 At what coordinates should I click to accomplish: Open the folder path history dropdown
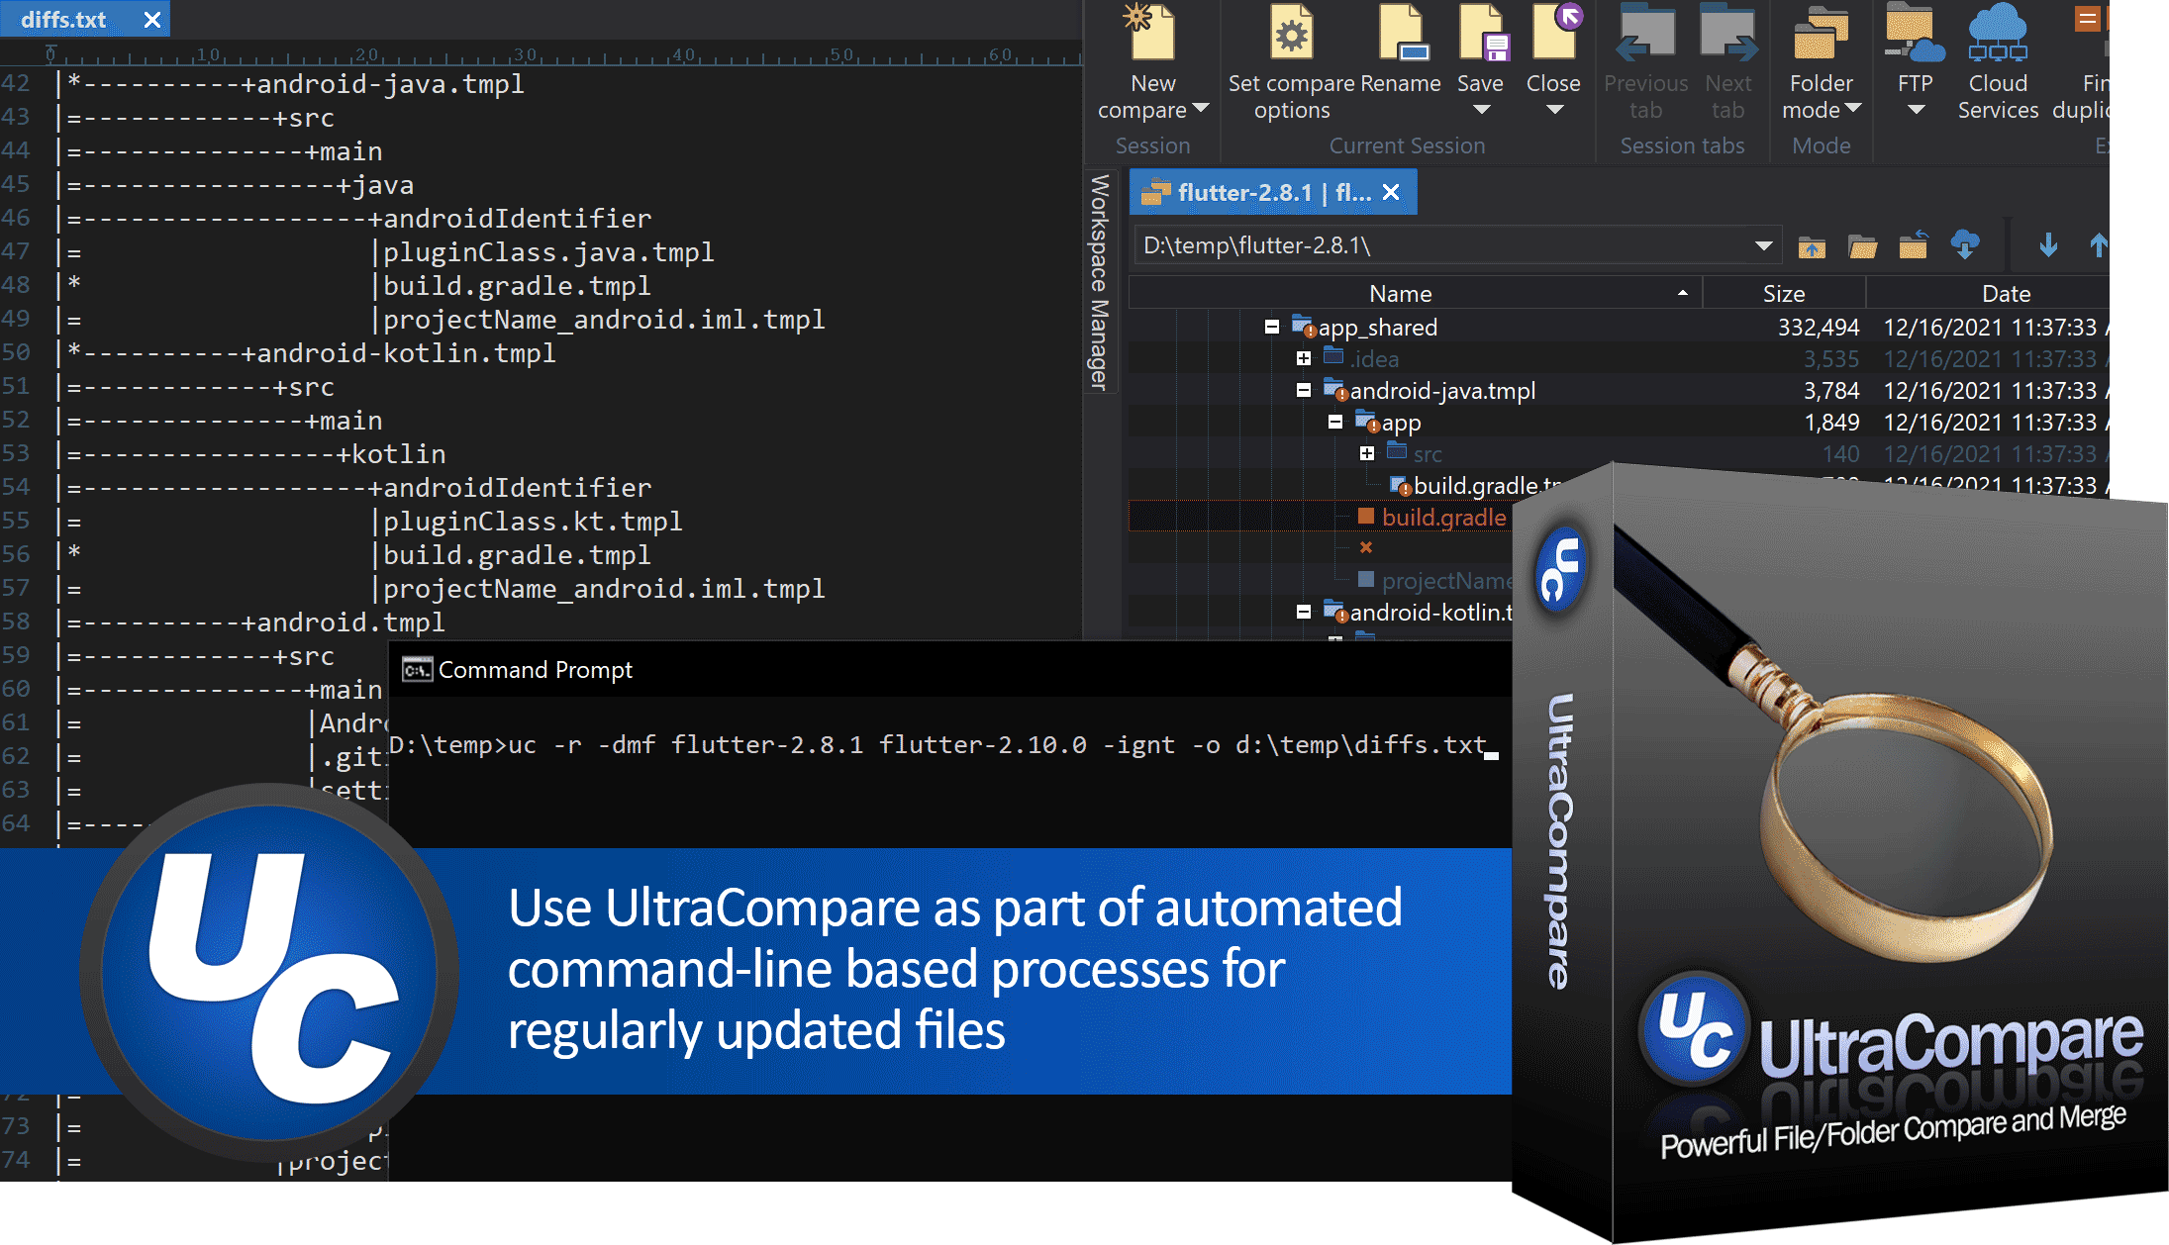(1763, 245)
